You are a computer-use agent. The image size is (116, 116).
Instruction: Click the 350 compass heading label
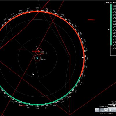[x=28, y=9]
